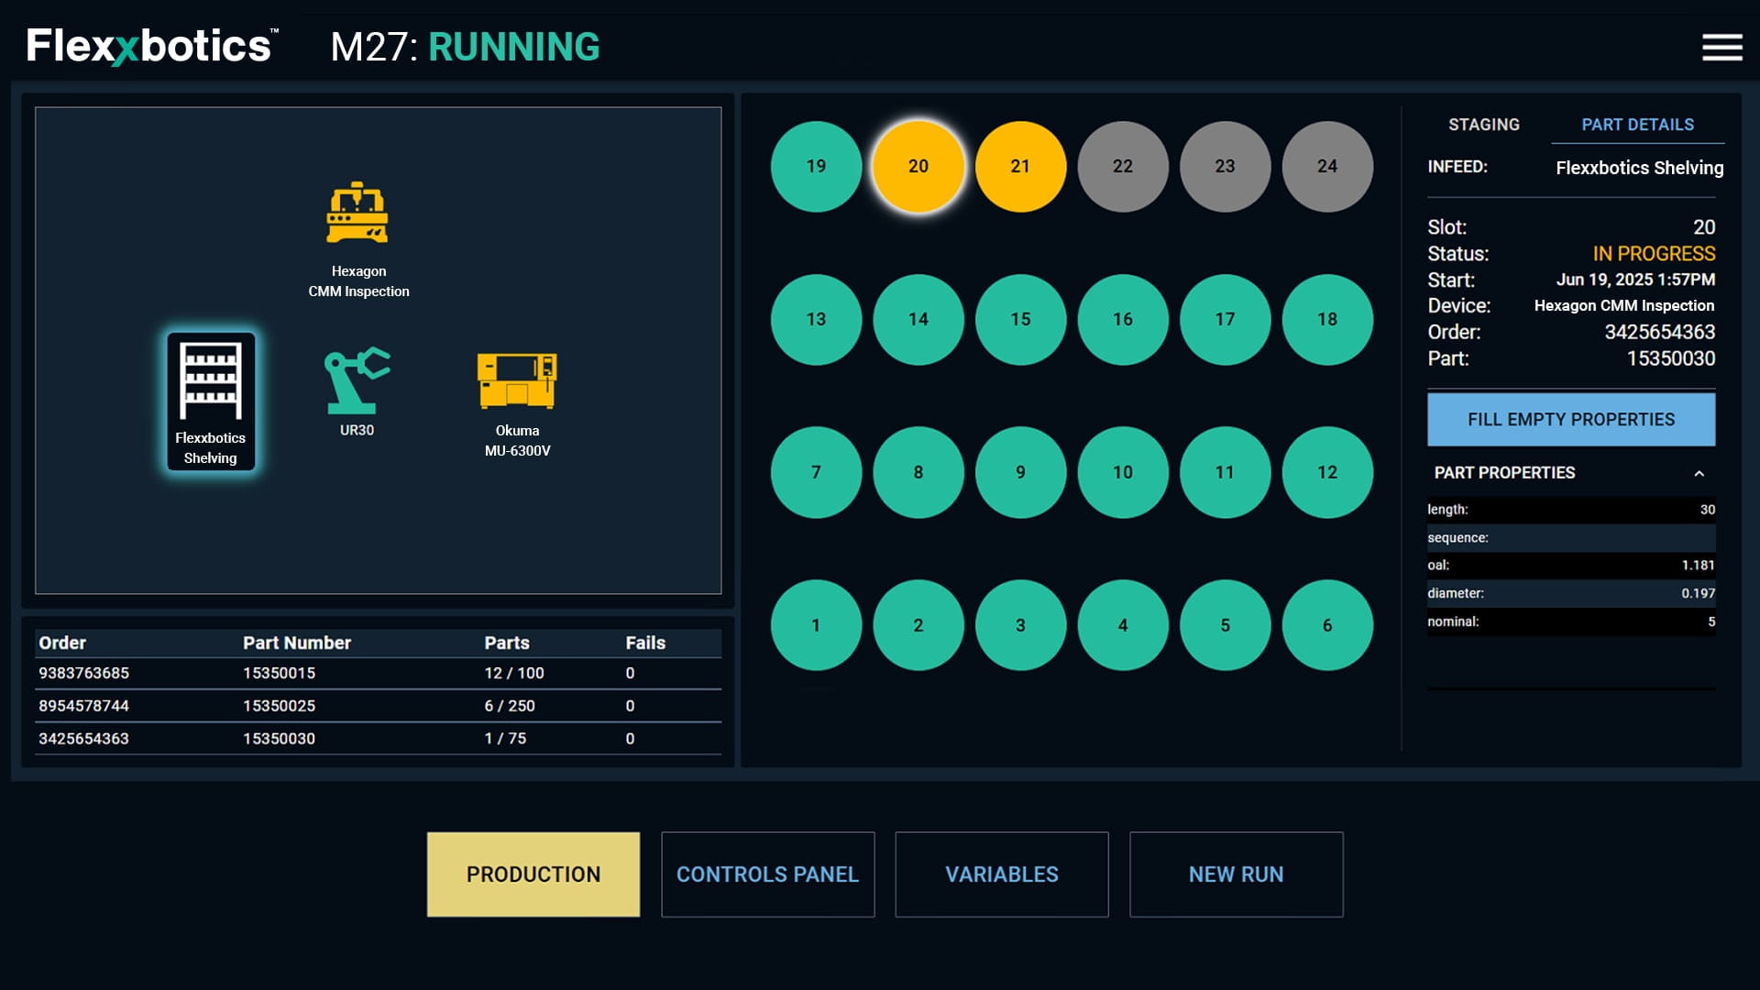
Task: Switch to the Staging tab
Action: point(1483,125)
